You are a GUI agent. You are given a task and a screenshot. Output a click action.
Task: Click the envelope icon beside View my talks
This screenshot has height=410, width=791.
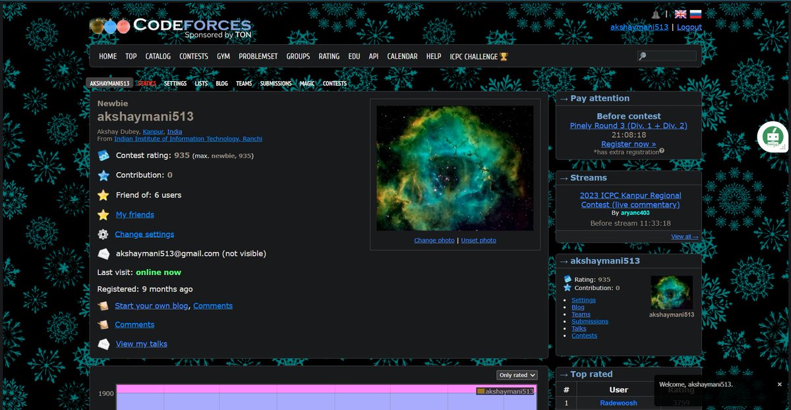click(x=103, y=343)
